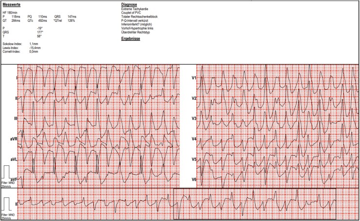Click the 'V6' lead label
Image resolution: width=360 pixels, height=221 pixels.
[x=194, y=179]
